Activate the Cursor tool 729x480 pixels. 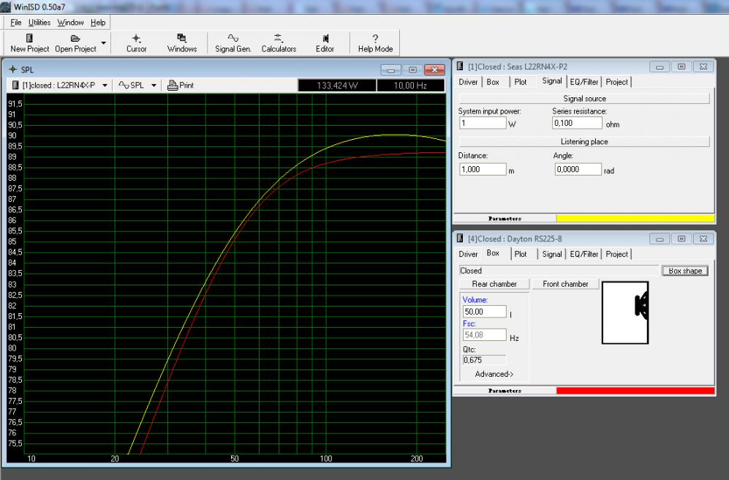pos(136,43)
